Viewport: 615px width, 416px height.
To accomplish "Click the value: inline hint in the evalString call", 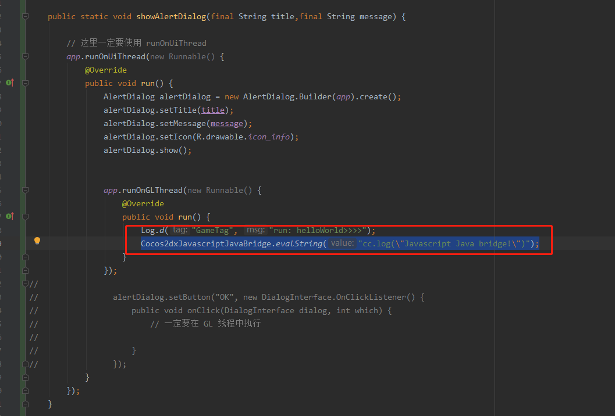I will pos(341,243).
